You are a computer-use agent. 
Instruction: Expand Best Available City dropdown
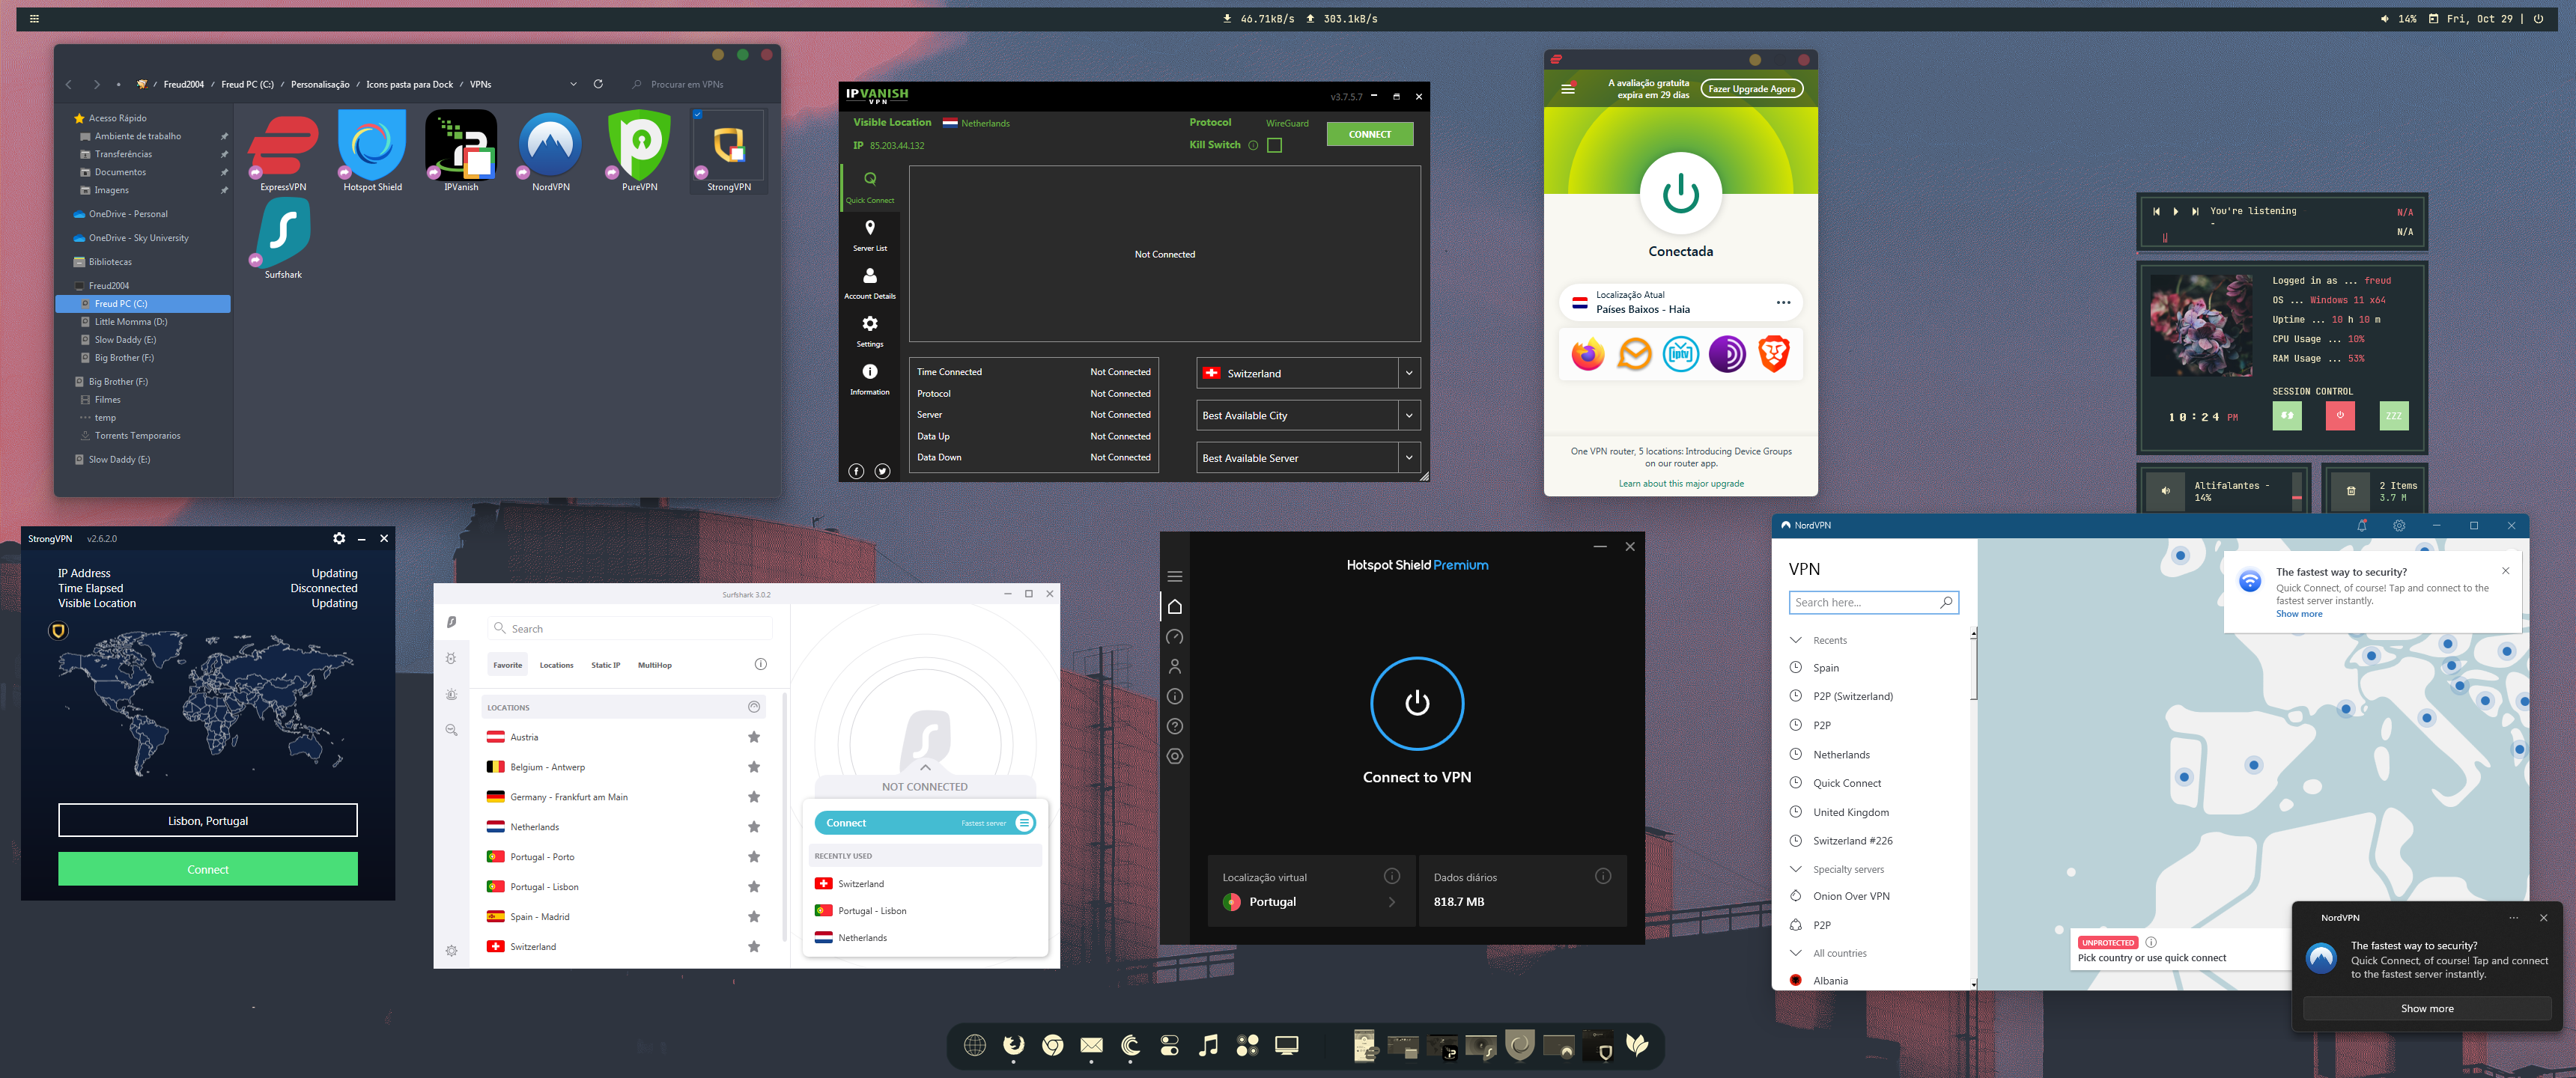pyautogui.click(x=1409, y=415)
